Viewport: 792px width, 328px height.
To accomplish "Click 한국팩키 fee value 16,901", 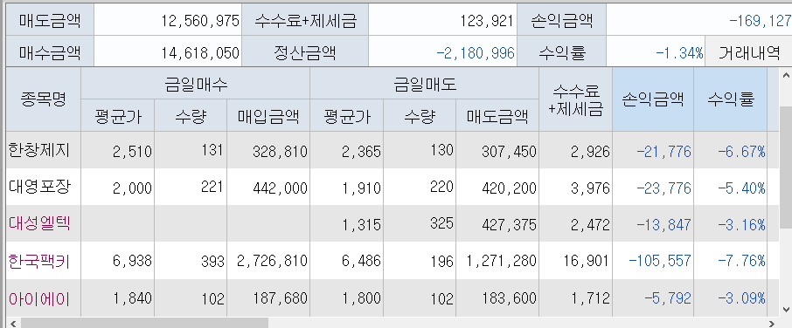I will point(587,261).
